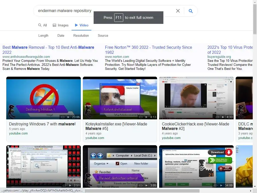Open 'Destroying Windows 7 with malware!' title
Screen dimensions: 257x193
click(42, 124)
